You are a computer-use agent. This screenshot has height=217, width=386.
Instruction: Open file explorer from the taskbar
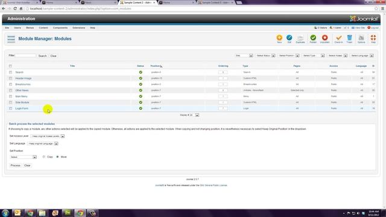[x=42, y=213]
